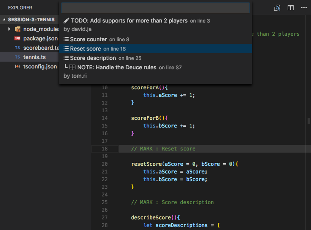The height and width of the screenshot is (230, 311).
Task: Click the resetScore method declaration
Action: click(x=185, y=164)
